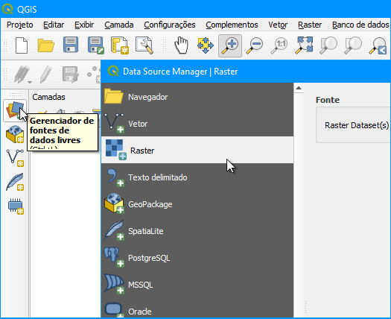Save the project with floppy disk icon
The height and width of the screenshot is (319, 391).
(x=71, y=45)
